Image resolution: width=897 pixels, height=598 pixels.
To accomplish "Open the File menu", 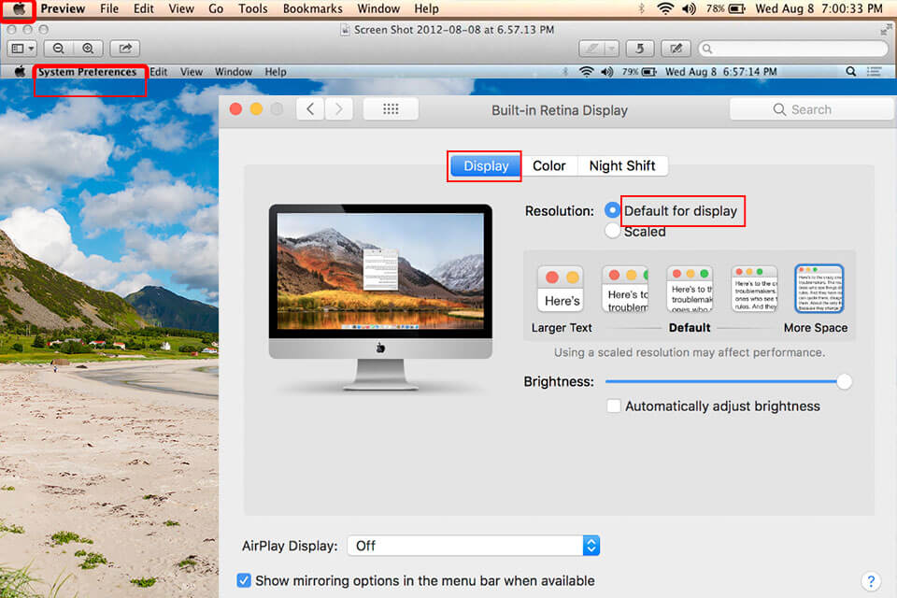I will tap(109, 8).
